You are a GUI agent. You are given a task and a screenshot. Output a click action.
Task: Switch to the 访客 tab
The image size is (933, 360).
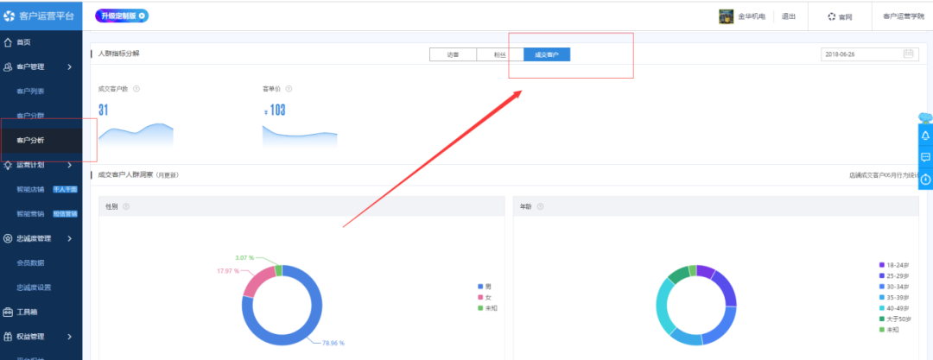[x=453, y=54]
